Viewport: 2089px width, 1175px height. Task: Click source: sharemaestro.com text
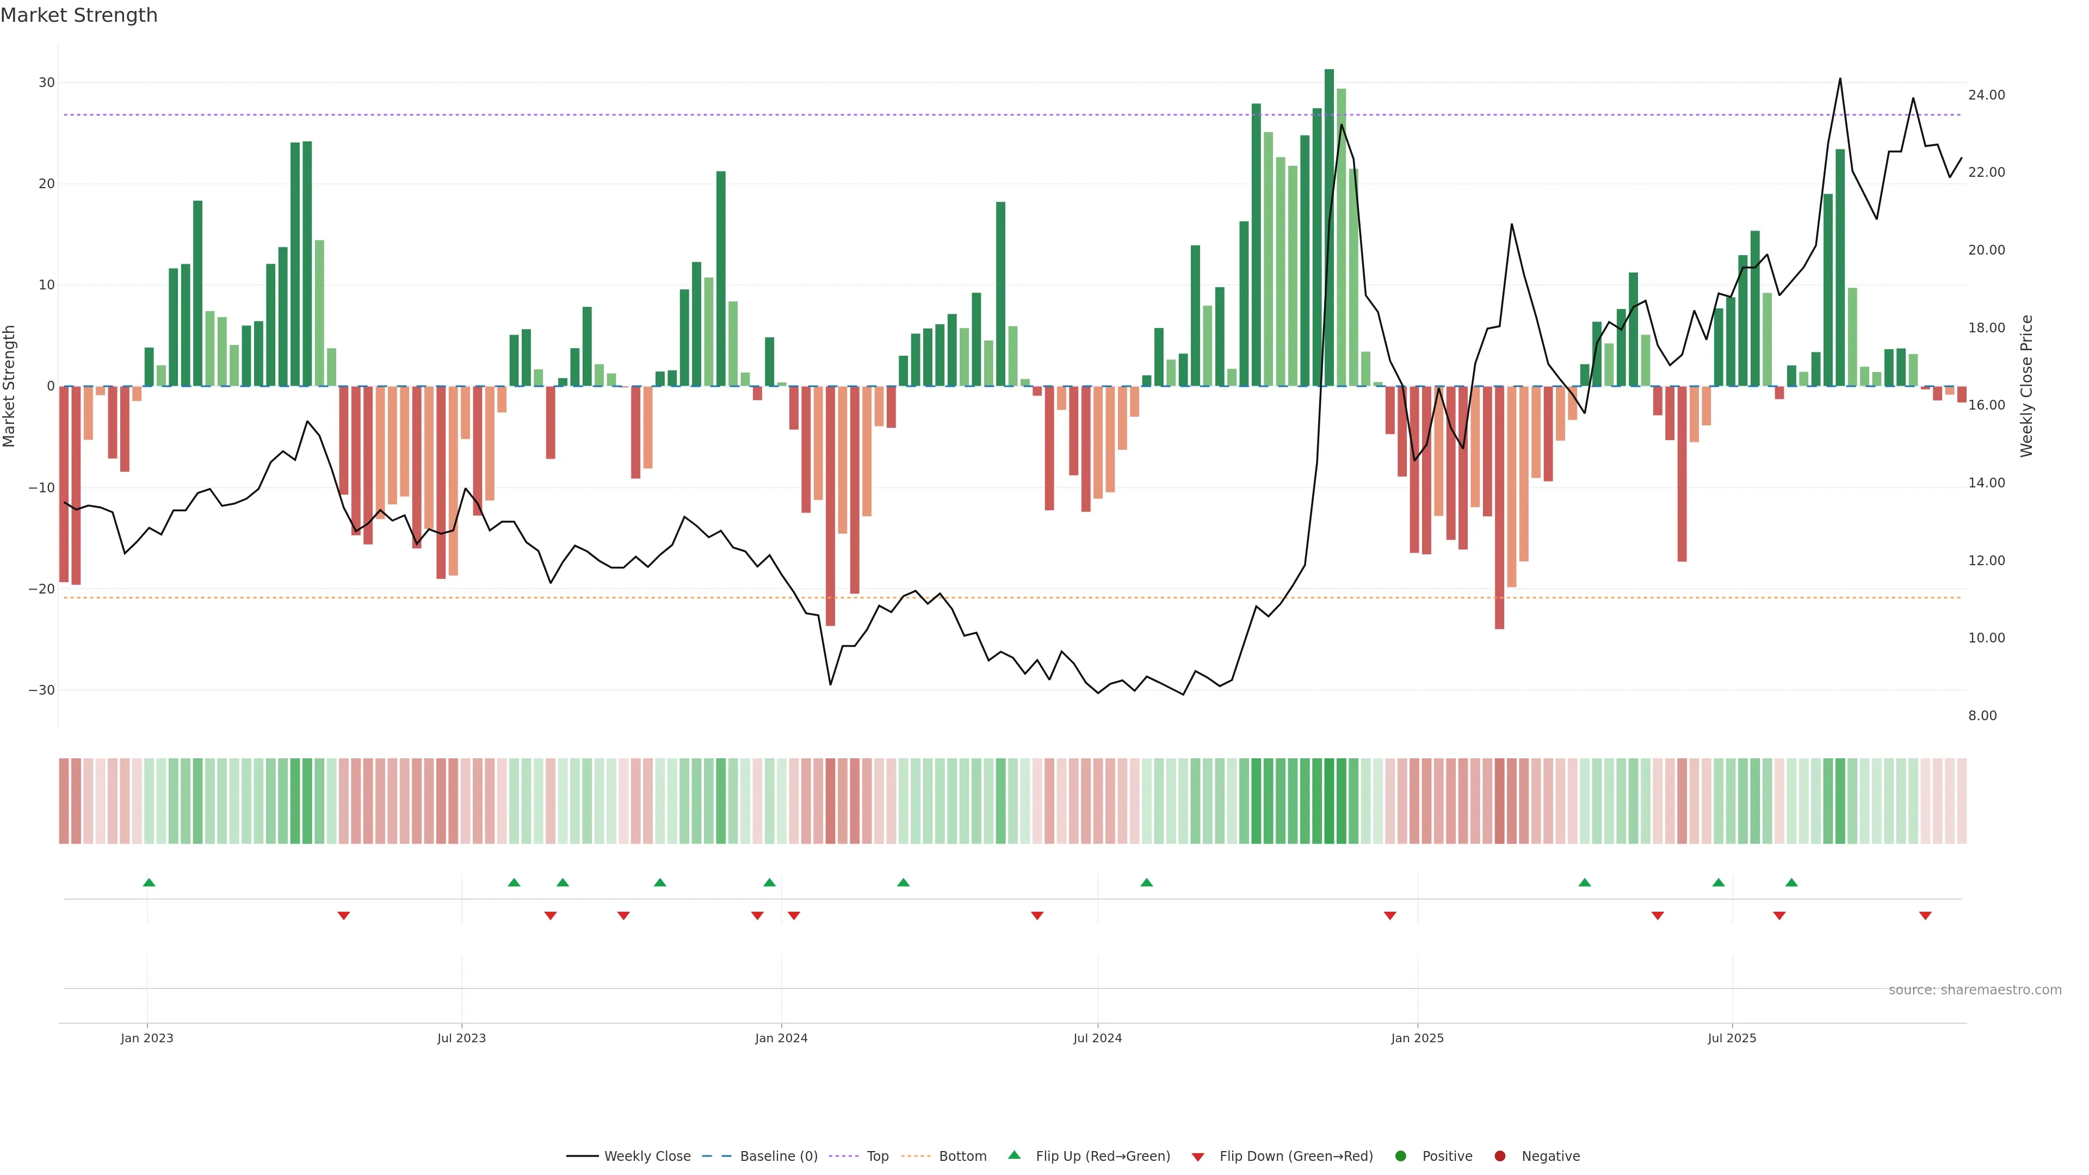1975,990
